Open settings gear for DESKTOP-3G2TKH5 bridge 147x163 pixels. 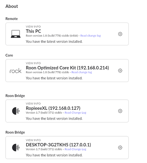pyautogui.click(x=120, y=148)
